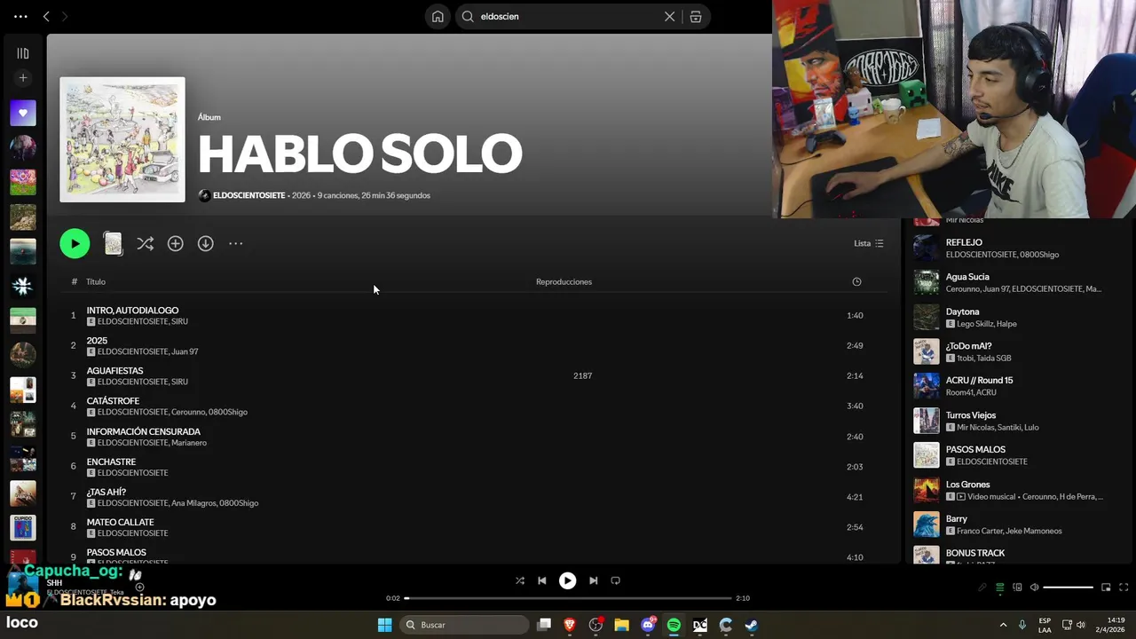Click the ELDOSCIENTOSIETE artist link in header
Image resolution: width=1136 pixels, height=639 pixels.
click(x=248, y=195)
